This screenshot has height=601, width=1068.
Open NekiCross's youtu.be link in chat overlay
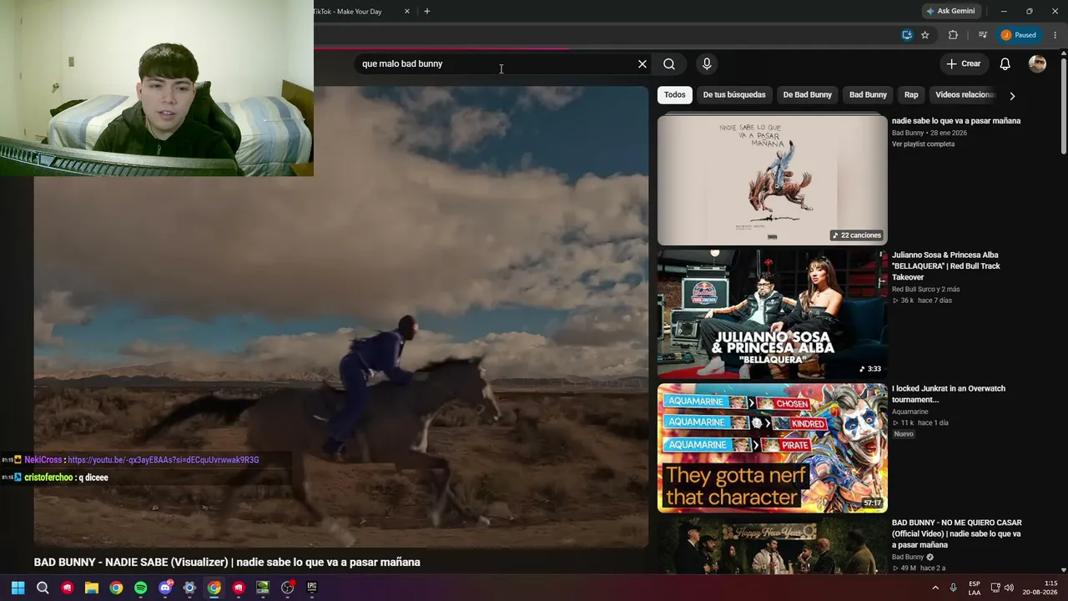point(164,460)
